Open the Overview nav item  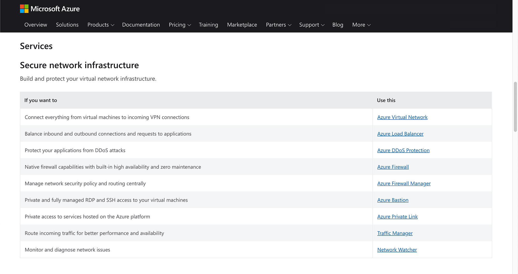(x=36, y=25)
